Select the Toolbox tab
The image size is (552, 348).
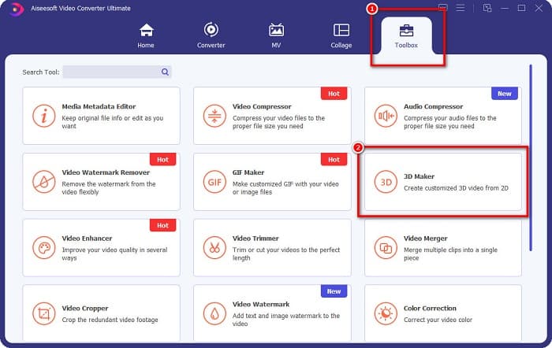coord(406,35)
